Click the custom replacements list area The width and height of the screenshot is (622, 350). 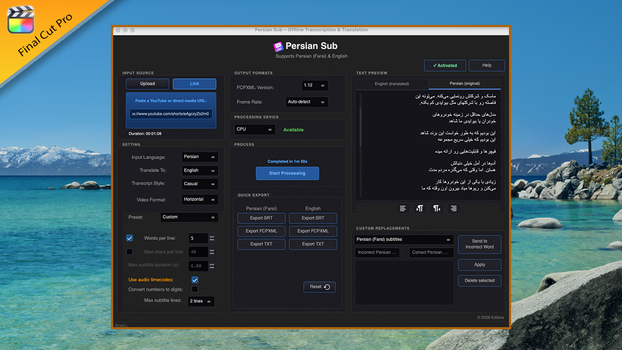coord(404,282)
